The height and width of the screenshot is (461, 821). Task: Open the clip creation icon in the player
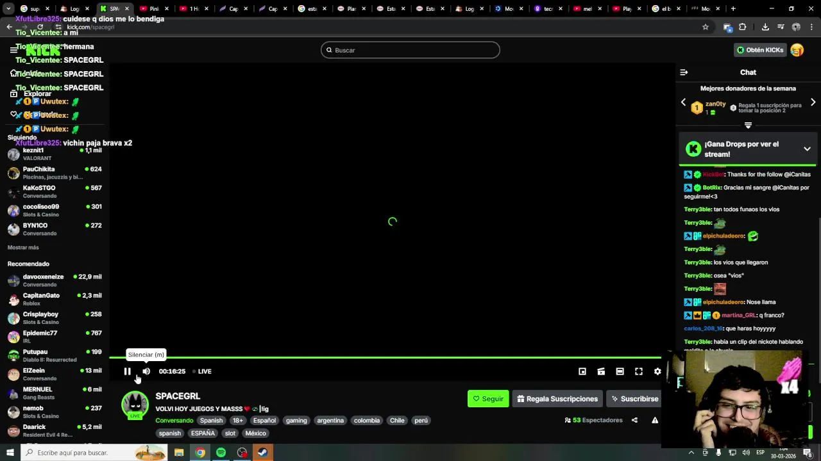[601, 371]
